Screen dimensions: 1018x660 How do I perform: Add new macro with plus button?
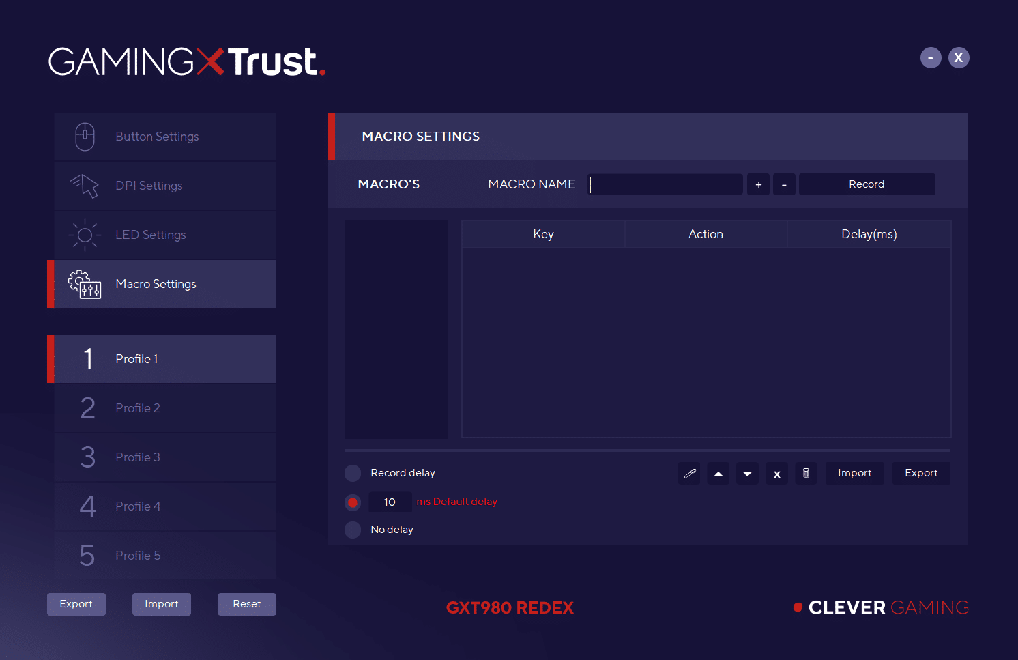pyautogui.click(x=758, y=184)
